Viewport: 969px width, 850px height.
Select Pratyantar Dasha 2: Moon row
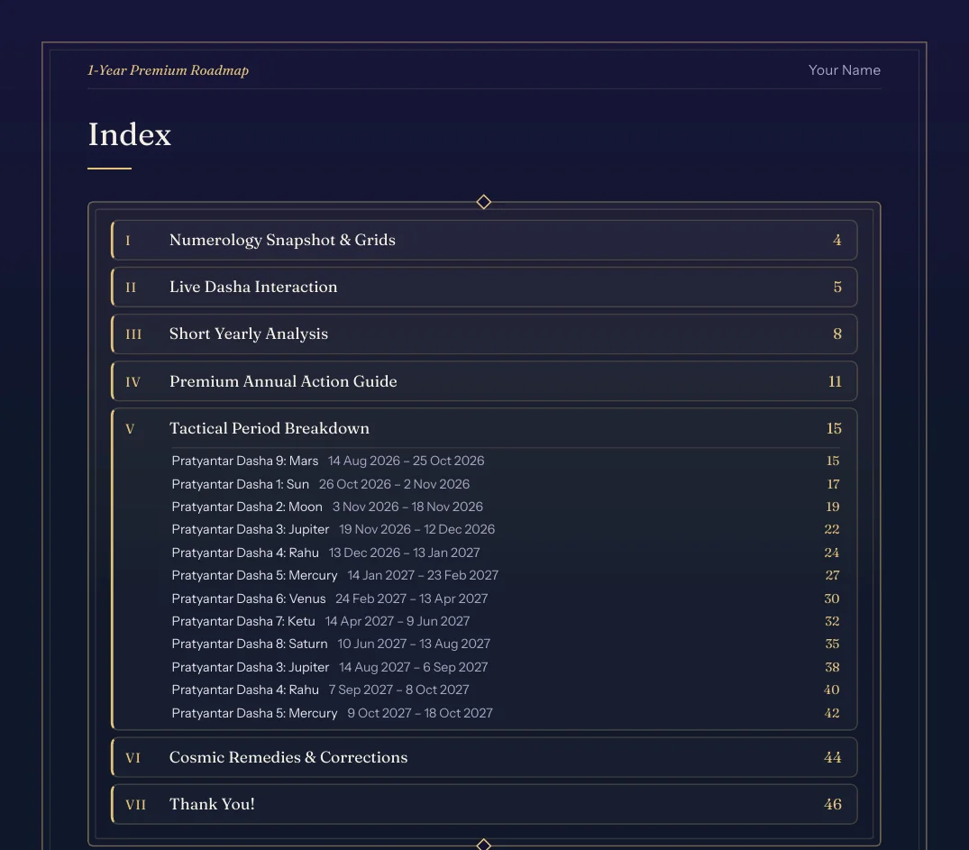coord(506,507)
